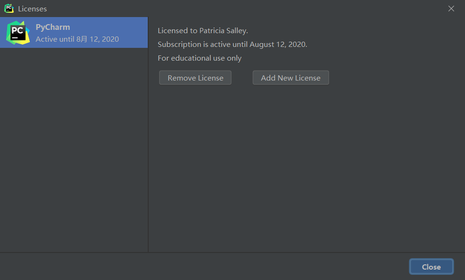The width and height of the screenshot is (465, 280).
Task: Close the dialog with the Close button
Action: pos(431,267)
